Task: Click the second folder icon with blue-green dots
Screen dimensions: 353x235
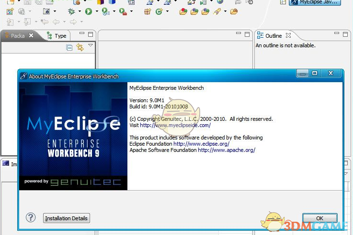Action: (x=194, y=11)
